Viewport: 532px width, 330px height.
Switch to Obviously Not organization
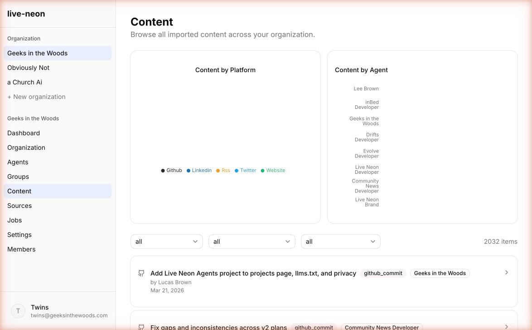point(28,68)
